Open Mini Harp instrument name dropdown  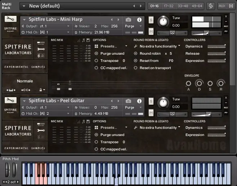[x=24, y=20]
